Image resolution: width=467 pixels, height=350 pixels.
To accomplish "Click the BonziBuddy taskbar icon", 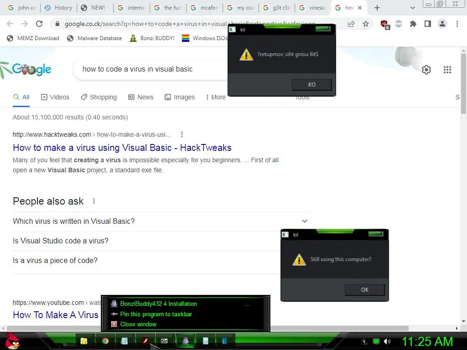I will click(186, 341).
